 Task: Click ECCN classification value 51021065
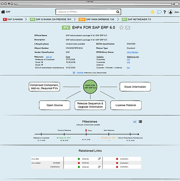click(x=131, y=44)
